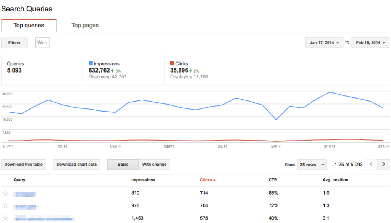Go to next page of results
391x223 pixels.
coord(383,164)
